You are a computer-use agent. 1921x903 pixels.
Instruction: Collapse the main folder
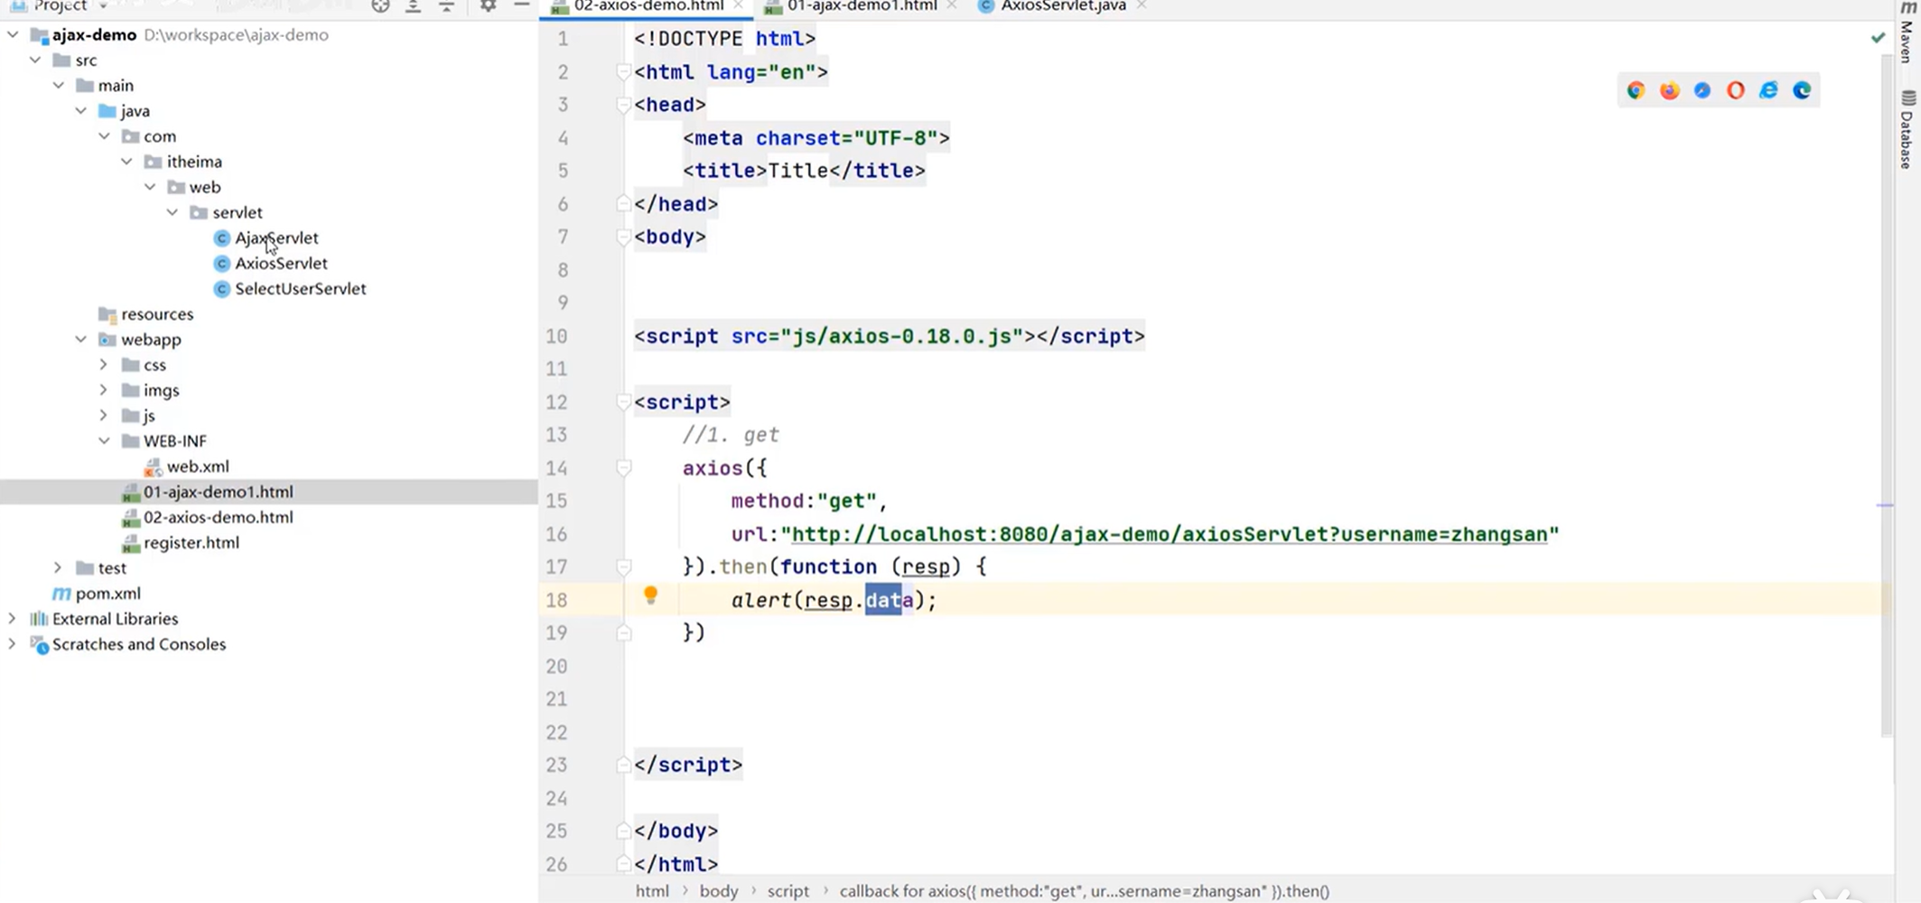(59, 85)
